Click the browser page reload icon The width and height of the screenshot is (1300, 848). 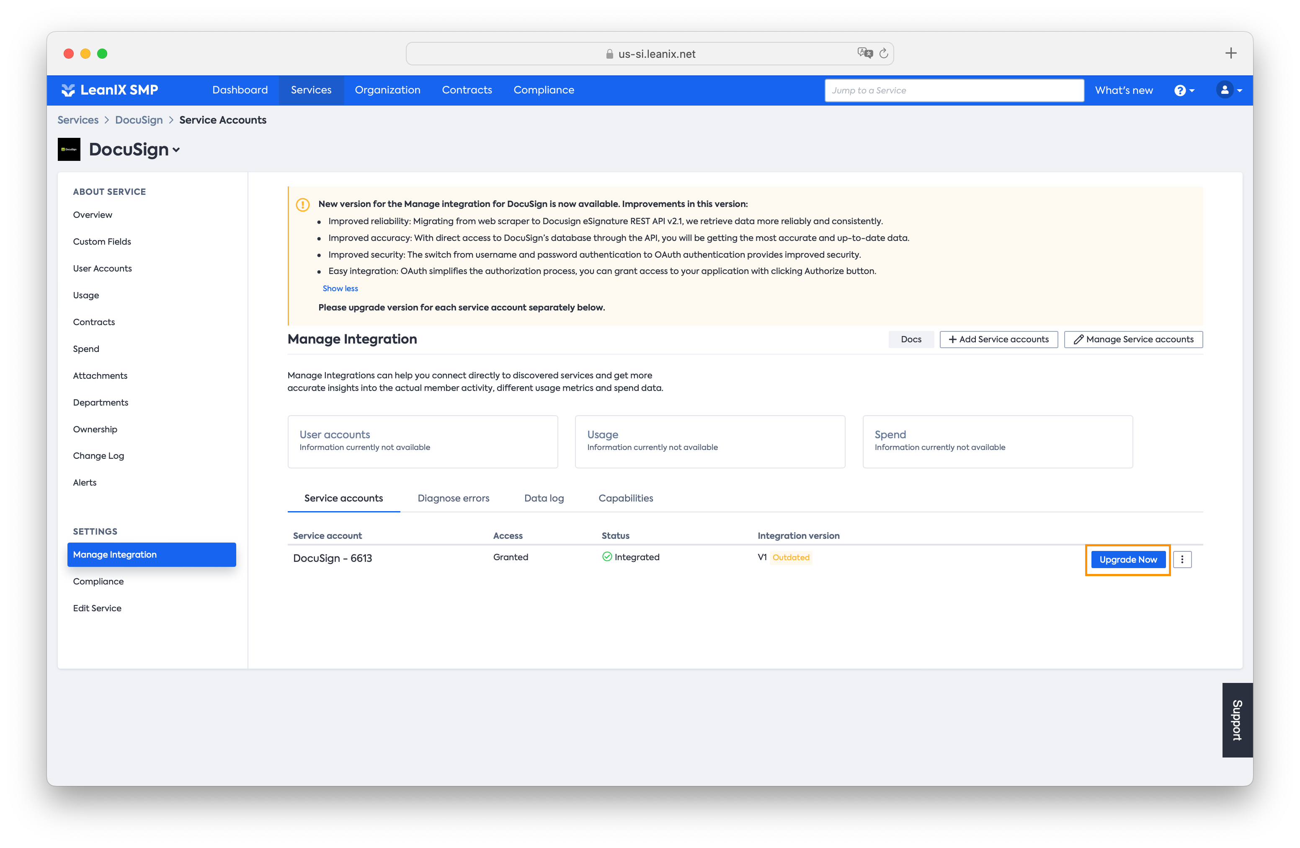tap(883, 54)
